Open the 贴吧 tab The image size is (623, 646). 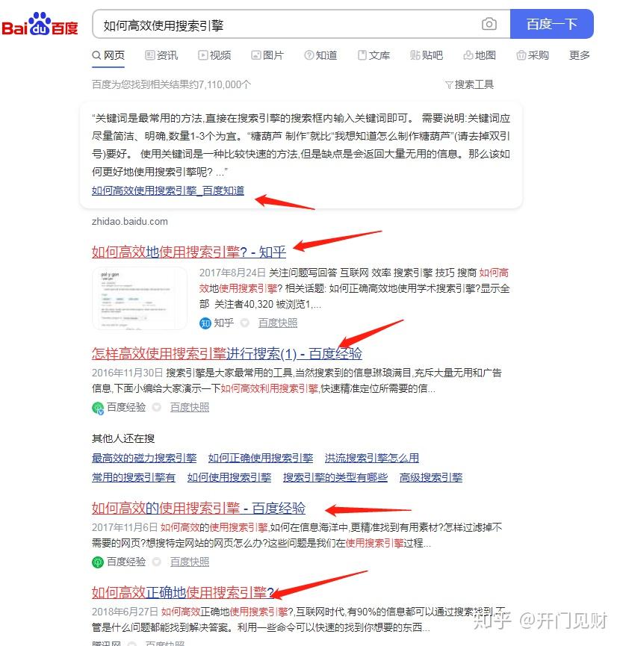(x=427, y=55)
